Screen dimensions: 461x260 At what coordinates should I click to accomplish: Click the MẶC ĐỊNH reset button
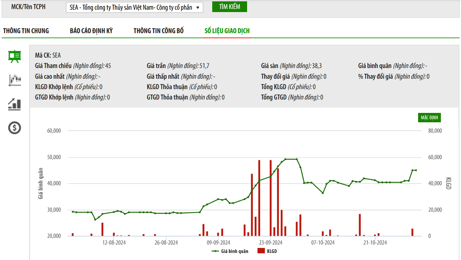429,118
